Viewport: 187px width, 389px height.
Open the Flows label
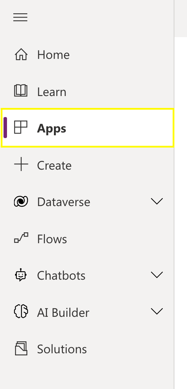tap(52, 239)
